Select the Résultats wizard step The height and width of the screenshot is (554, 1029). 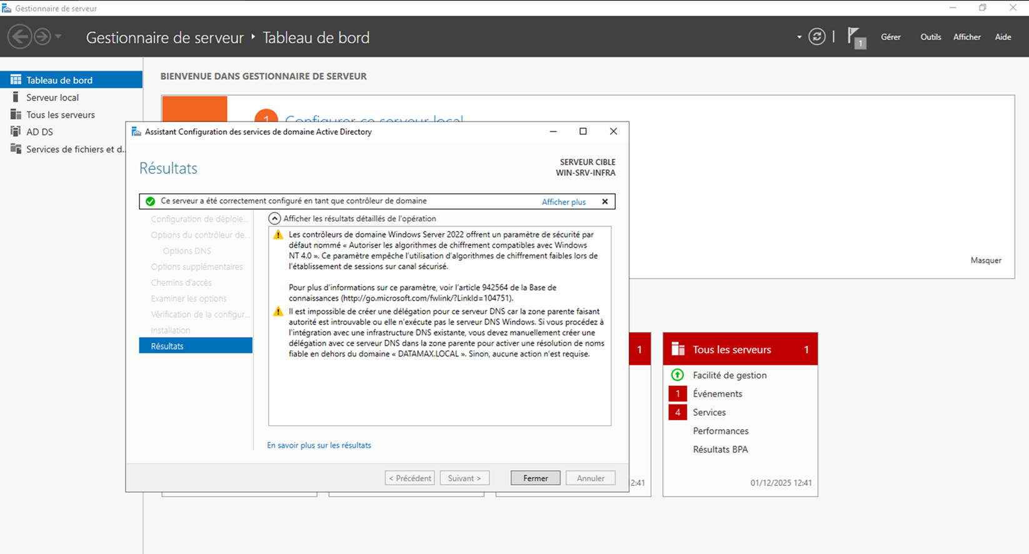pos(196,346)
